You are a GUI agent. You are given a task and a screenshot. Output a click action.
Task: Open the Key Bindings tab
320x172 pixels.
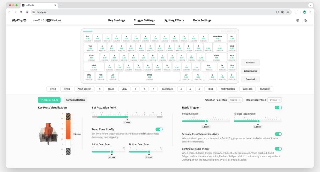(x=116, y=20)
